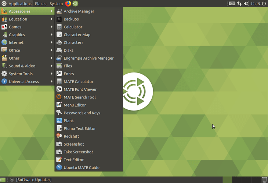Screen dimensions: 268x183
Task: Click the Engrampa Archive Manager icon
Action: (x=59, y=58)
